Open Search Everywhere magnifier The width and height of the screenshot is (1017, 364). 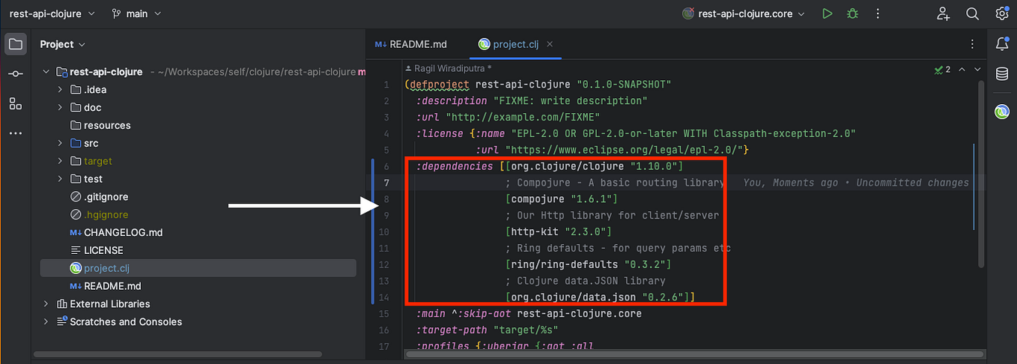tap(972, 13)
